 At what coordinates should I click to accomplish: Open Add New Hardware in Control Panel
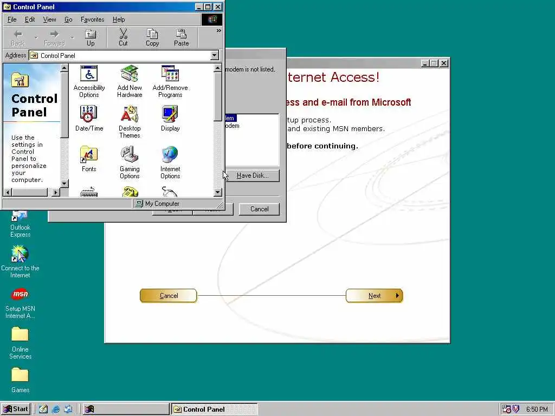pyautogui.click(x=130, y=81)
